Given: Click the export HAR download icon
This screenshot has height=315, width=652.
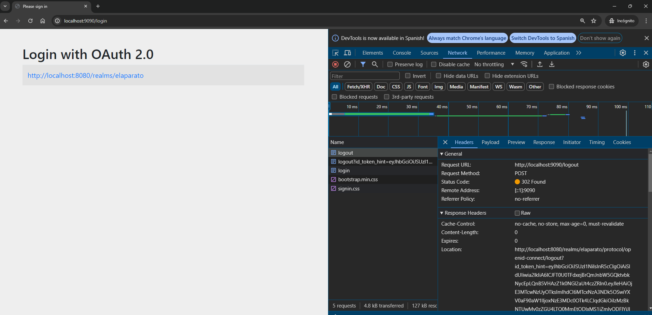Looking at the screenshot, I should [x=552, y=64].
